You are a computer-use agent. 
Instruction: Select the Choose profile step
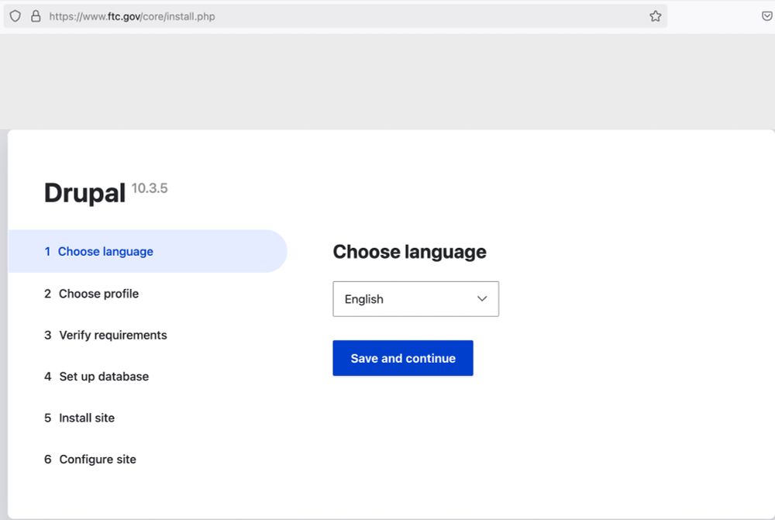(x=91, y=294)
